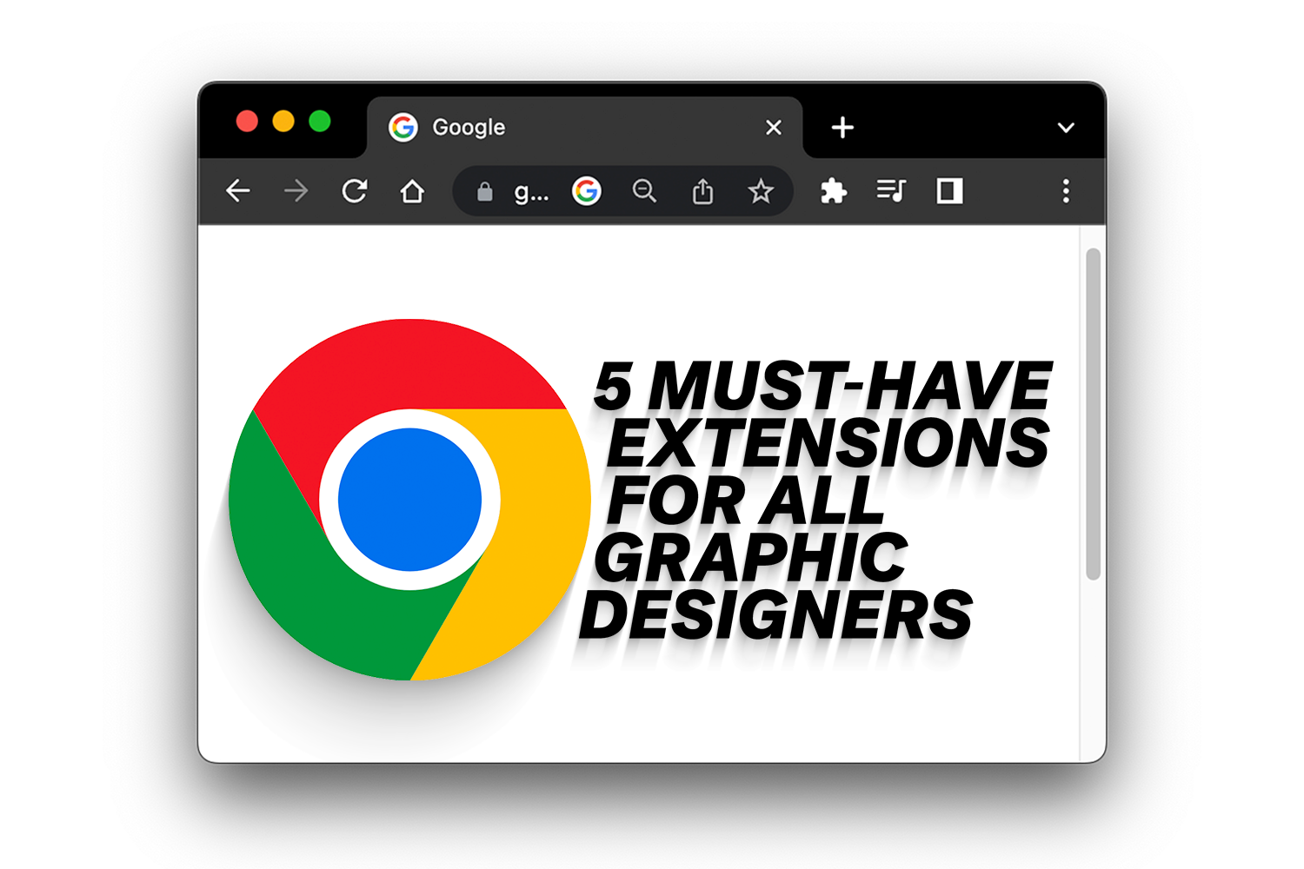Open the side panel icon
Screen dimensions: 1304x869
(949, 191)
